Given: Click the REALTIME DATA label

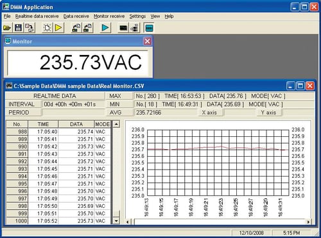Looking at the screenshot, I should [55, 96].
